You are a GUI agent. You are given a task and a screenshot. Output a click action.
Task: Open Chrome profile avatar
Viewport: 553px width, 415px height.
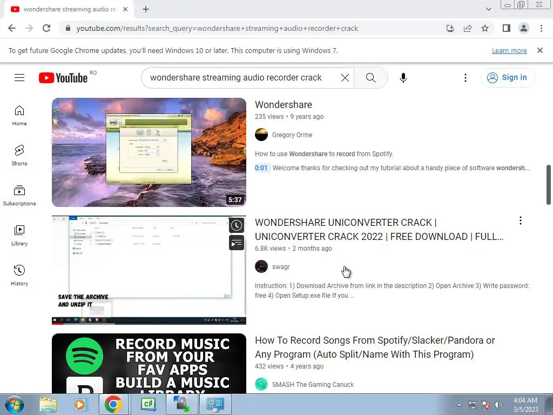[524, 28]
